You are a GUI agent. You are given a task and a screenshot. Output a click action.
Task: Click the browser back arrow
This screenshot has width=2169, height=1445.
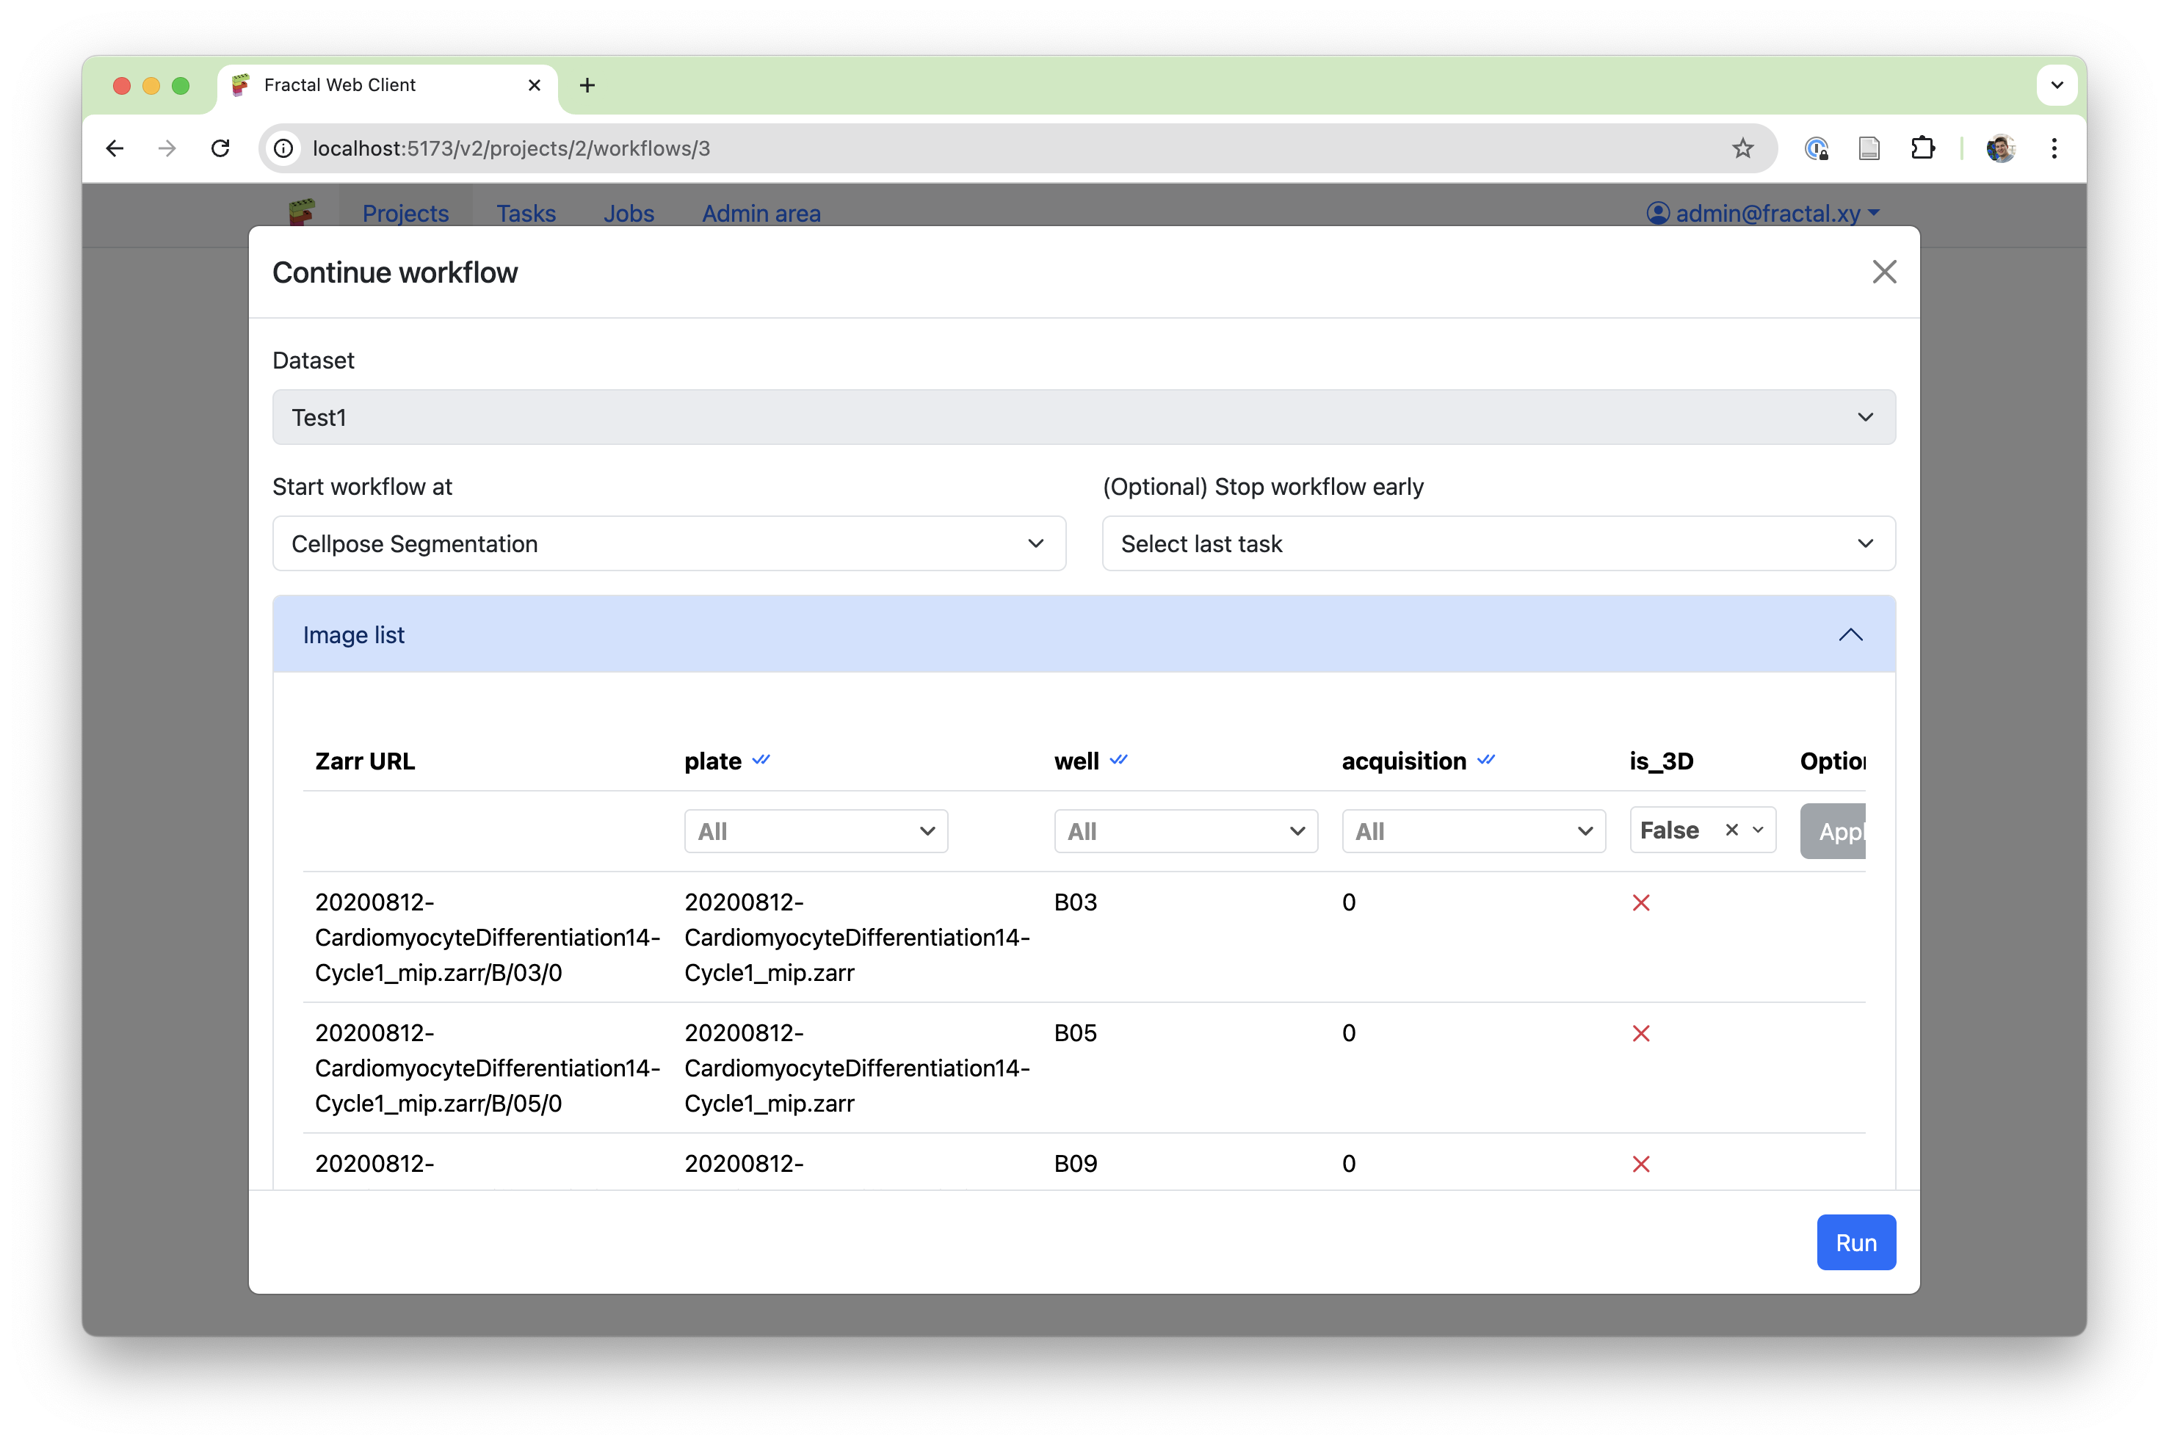[x=115, y=148]
